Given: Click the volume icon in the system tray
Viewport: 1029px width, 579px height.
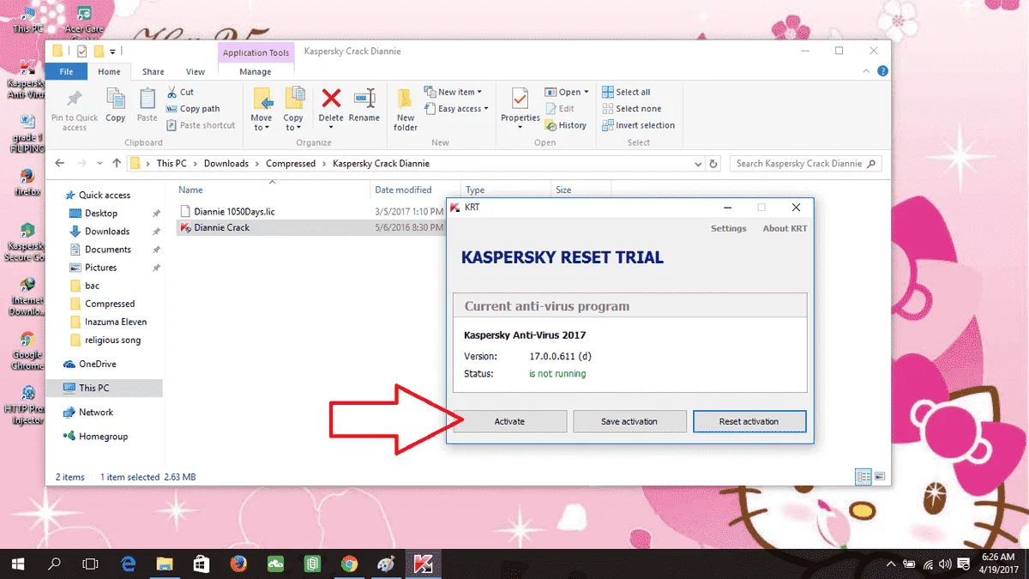Looking at the screenshot, I should pyautogui.click(x=945, y=564).
